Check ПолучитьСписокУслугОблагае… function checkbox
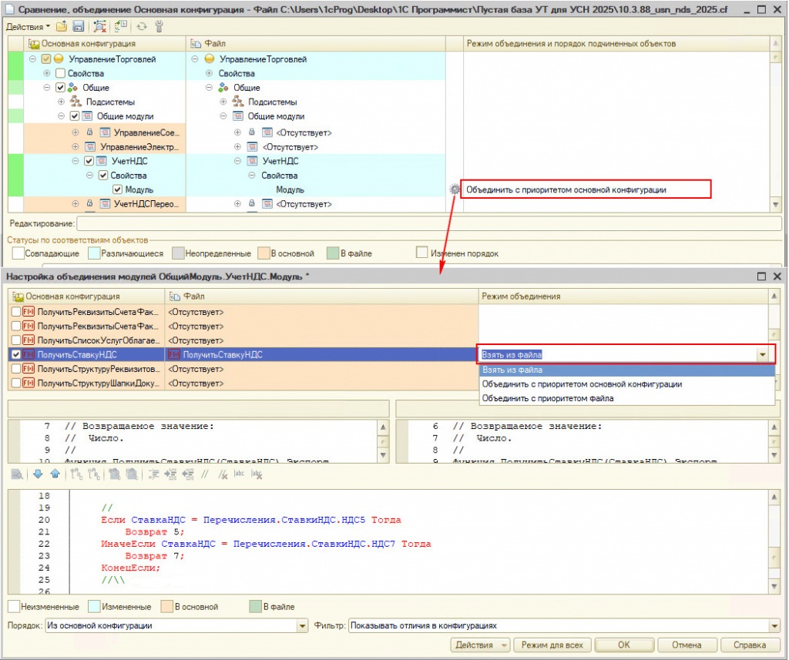 (x=17, y=340)
